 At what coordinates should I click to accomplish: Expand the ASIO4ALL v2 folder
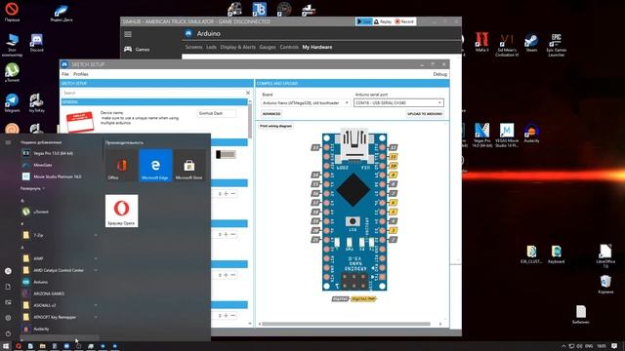60,305
